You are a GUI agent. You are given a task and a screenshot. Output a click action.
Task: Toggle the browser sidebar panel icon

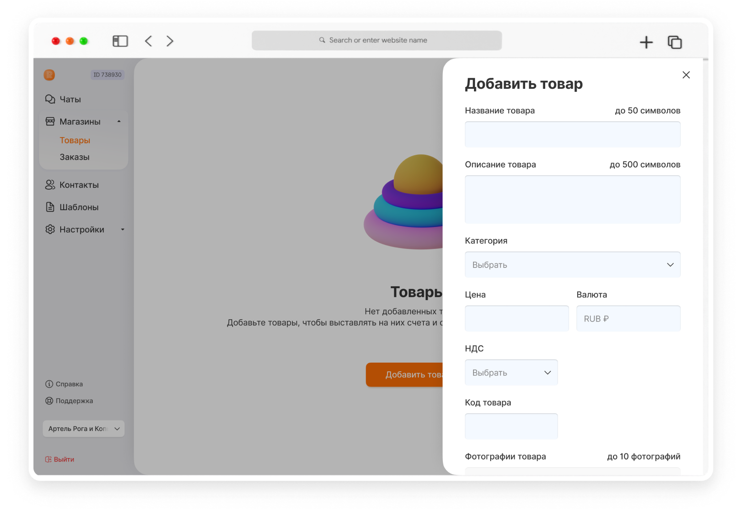tap(120, 41)
